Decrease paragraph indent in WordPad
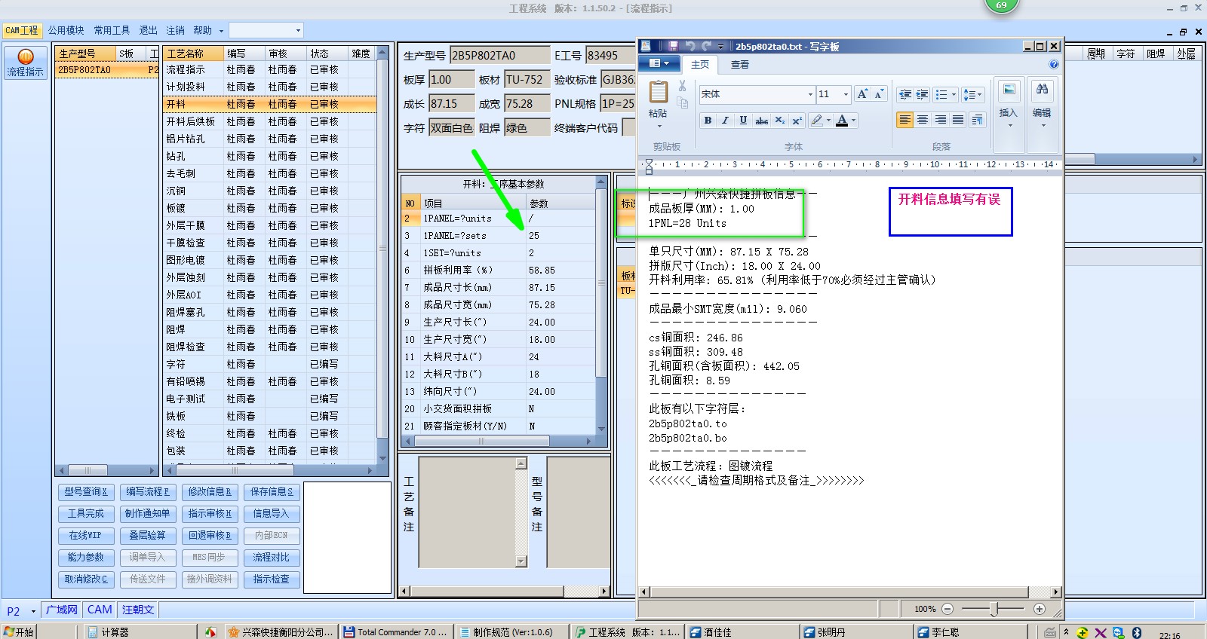The image size is (1207, 639). point(904,94)
